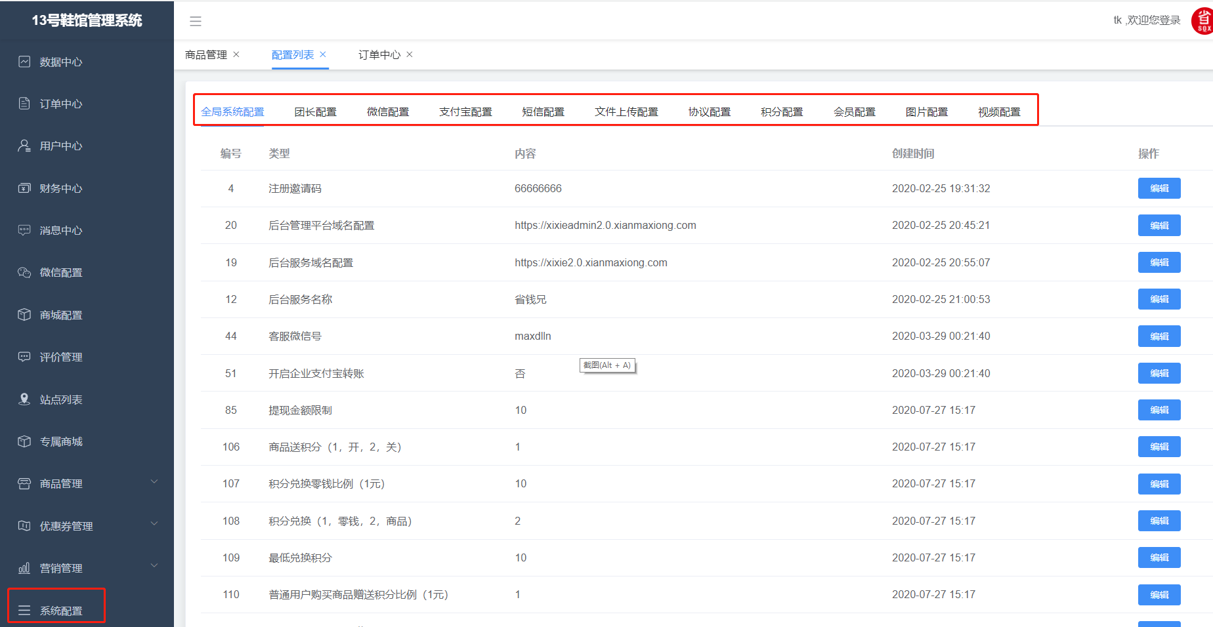The height and width of the screenshot is (627, 1213).
Task: Click the hamburger menu collapse icon
Action: tap(196, 21)
